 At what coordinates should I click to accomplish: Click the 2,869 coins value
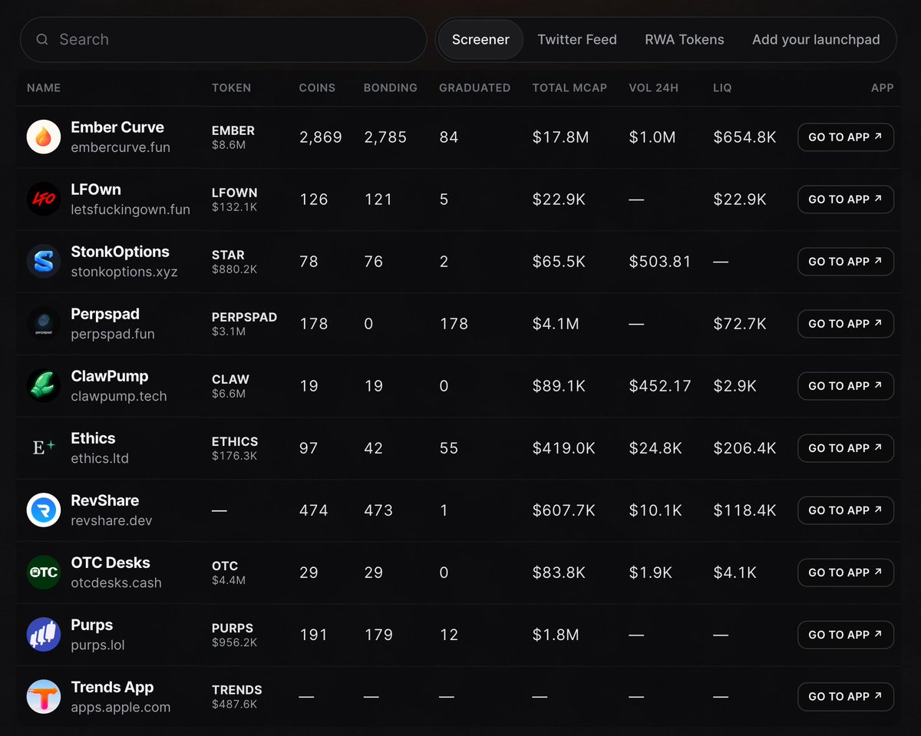(x=321, y=137)
